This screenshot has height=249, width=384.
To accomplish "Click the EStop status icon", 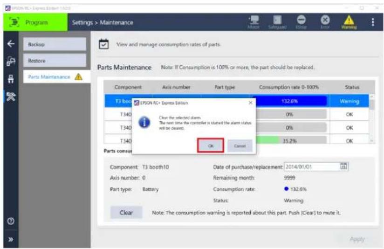I will pyautogui.click(x=301, y=22).
